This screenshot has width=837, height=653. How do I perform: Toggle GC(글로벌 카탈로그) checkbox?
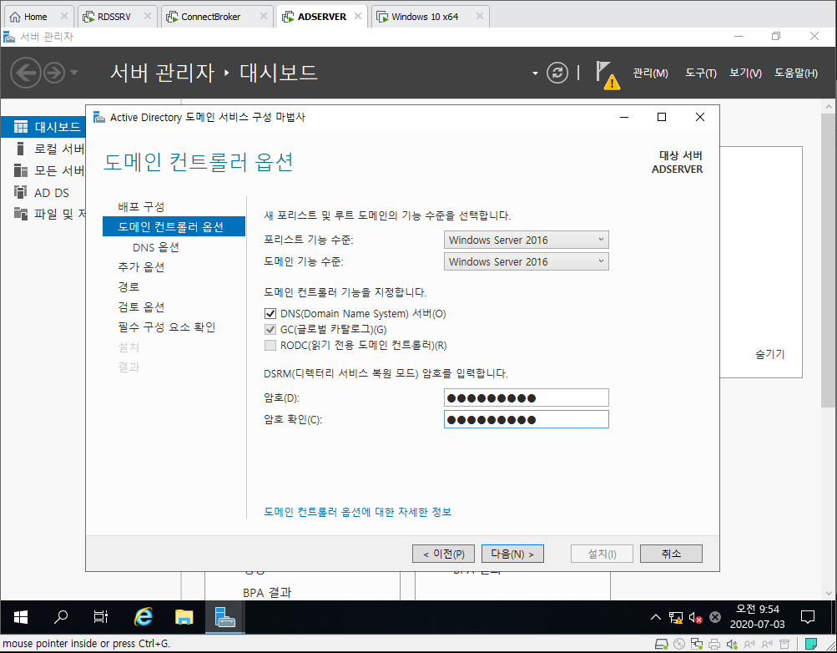click(270, 330)
